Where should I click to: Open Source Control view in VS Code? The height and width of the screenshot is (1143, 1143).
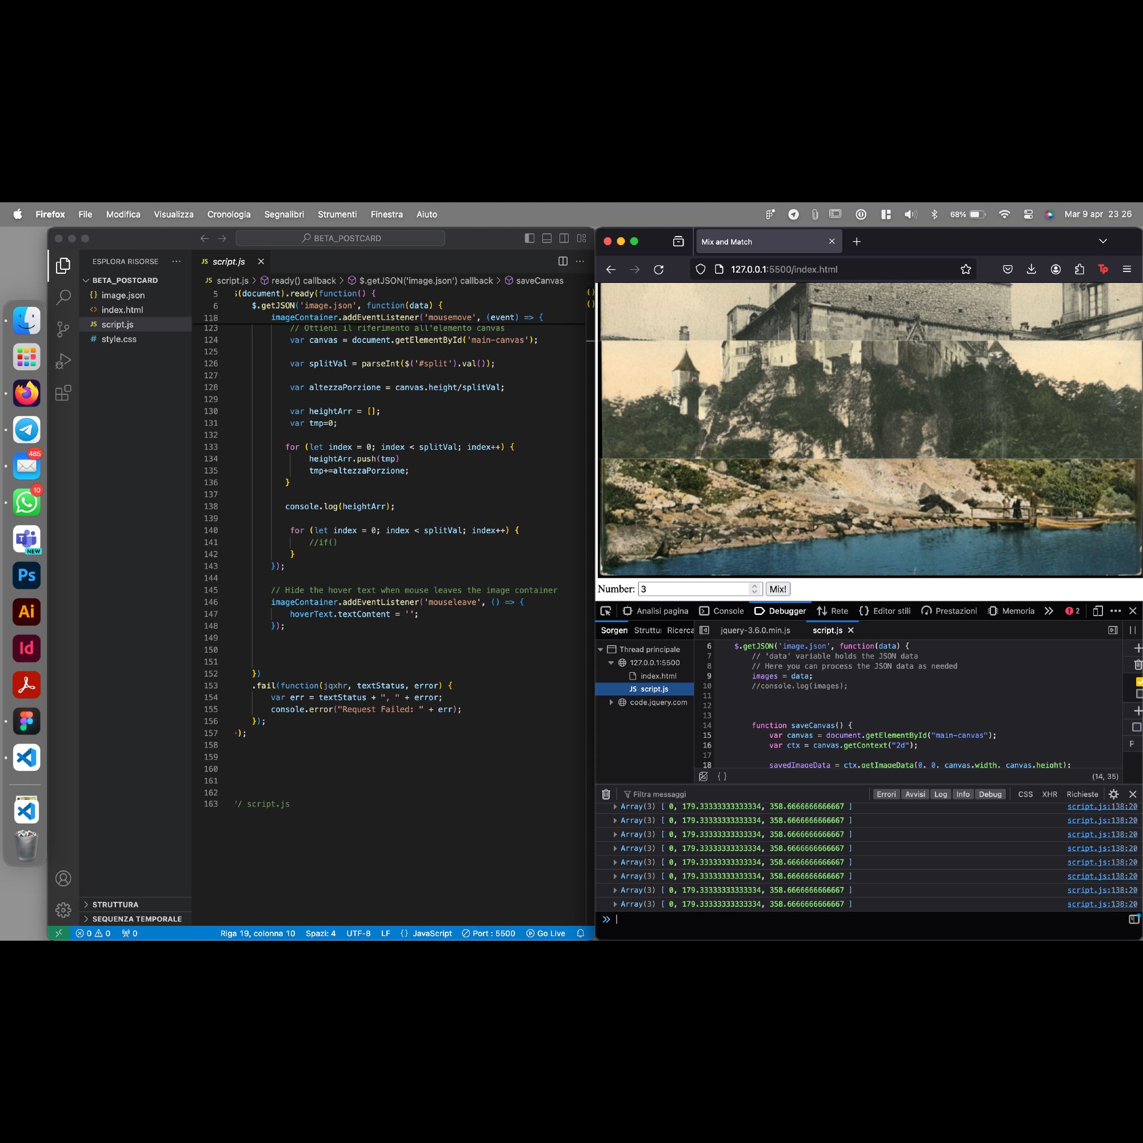coord(63,330)
